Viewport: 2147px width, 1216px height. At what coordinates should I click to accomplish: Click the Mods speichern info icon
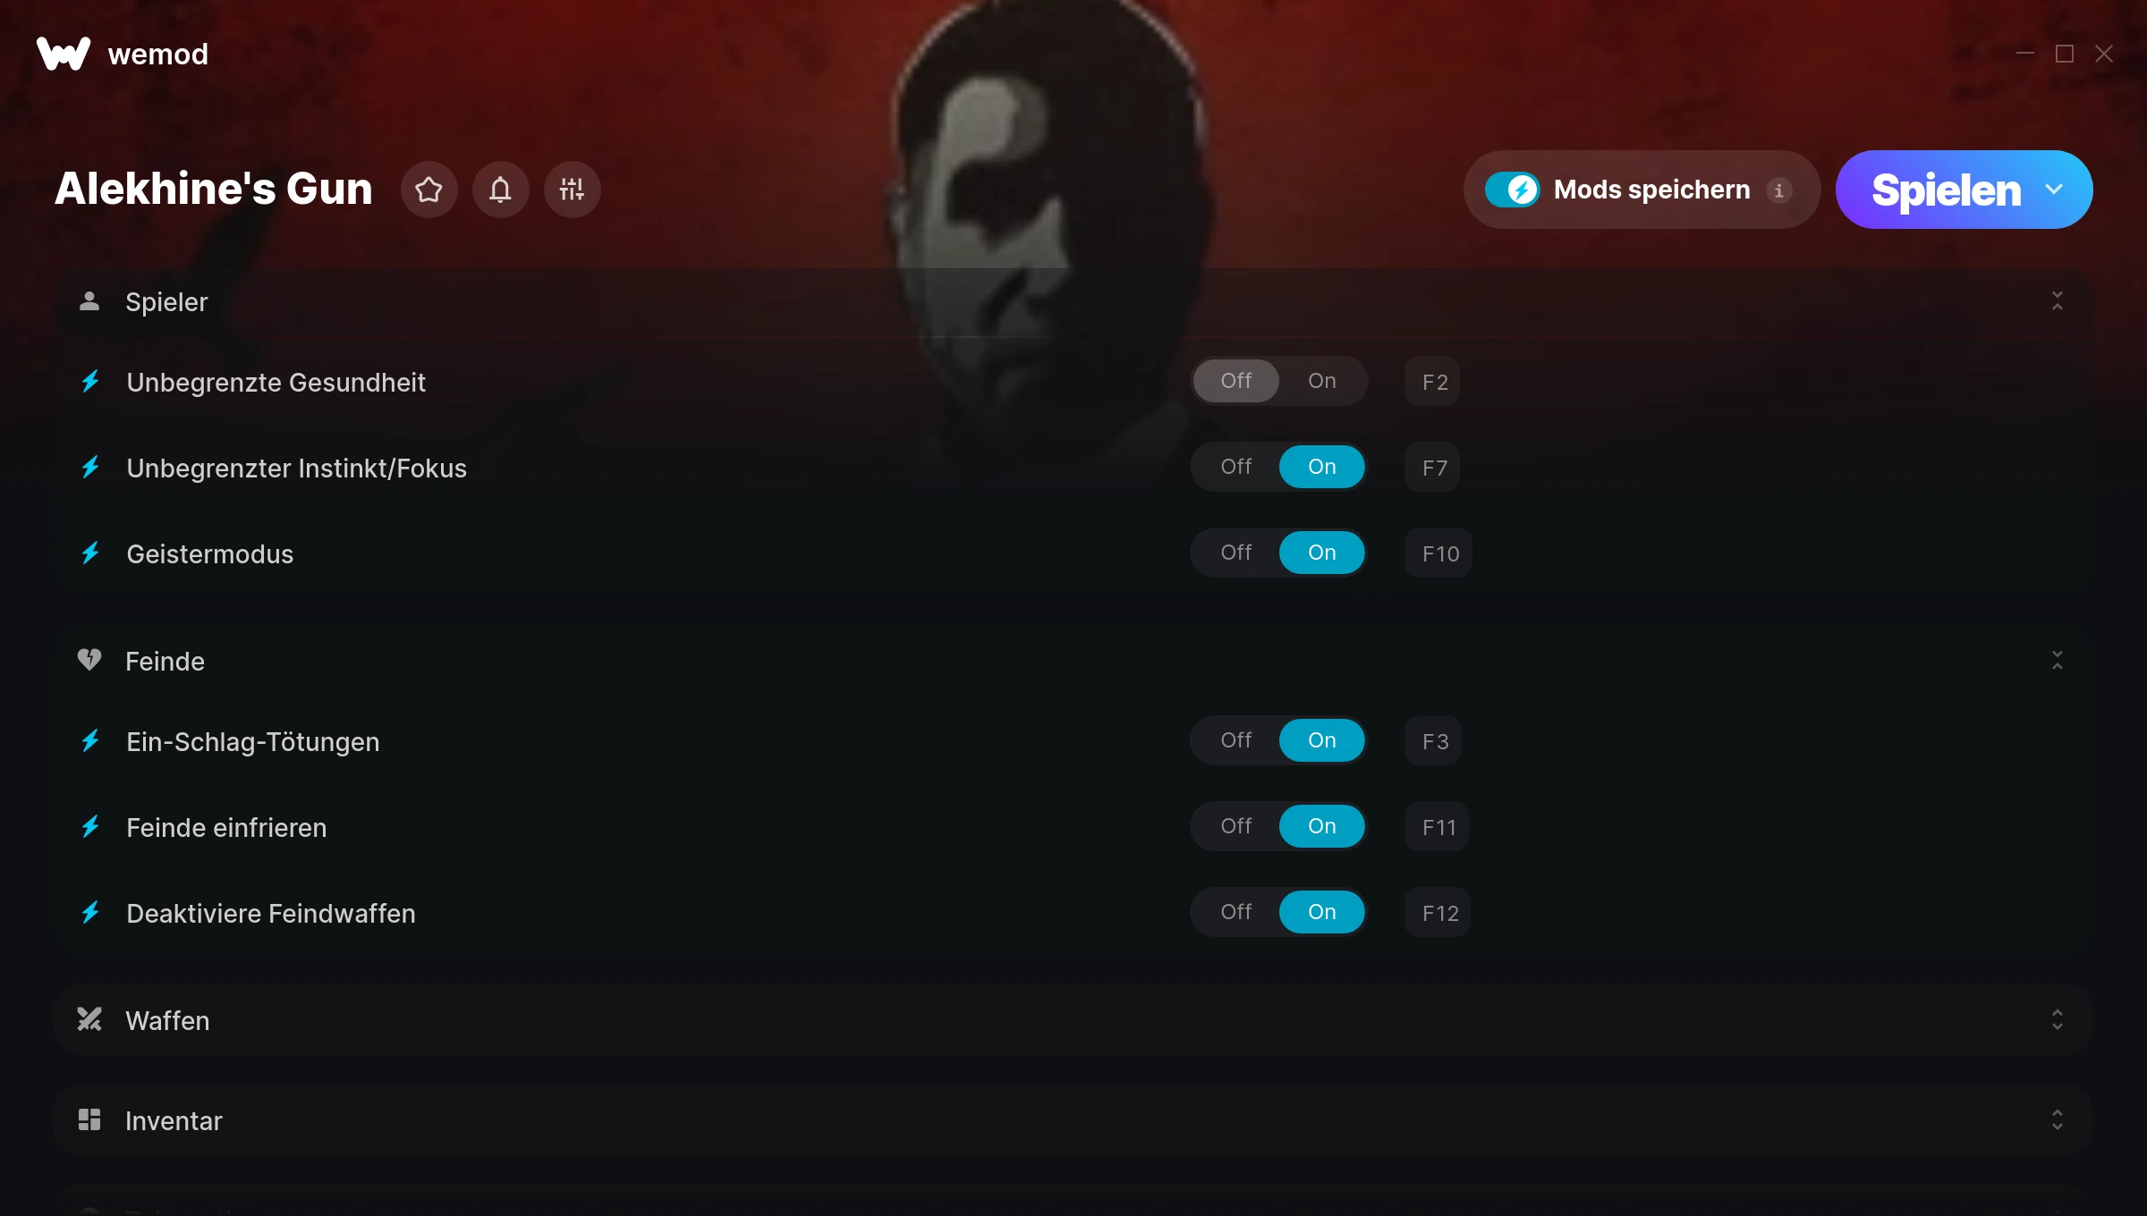click(x=1779, y=190)
